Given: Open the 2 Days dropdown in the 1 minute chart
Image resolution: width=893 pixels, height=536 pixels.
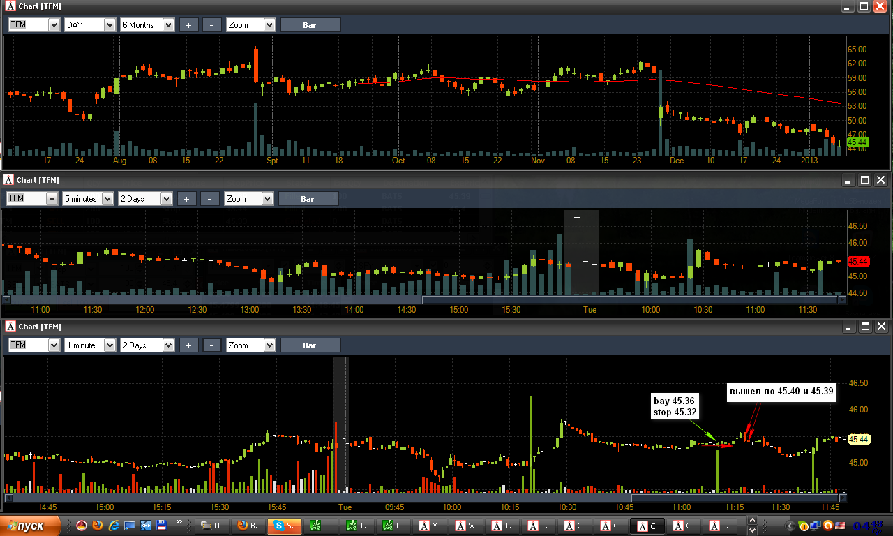Looking at the screenshot, I should pos(147,345).
